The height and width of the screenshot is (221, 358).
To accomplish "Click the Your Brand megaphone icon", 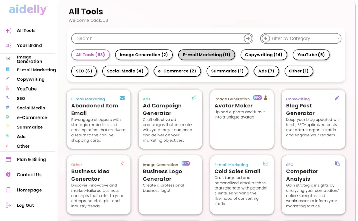I will [x=8, y=45].
